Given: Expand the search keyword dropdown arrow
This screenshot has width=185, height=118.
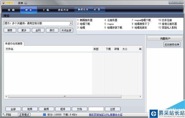Looking at the screenshot, I should coord(71,23).
